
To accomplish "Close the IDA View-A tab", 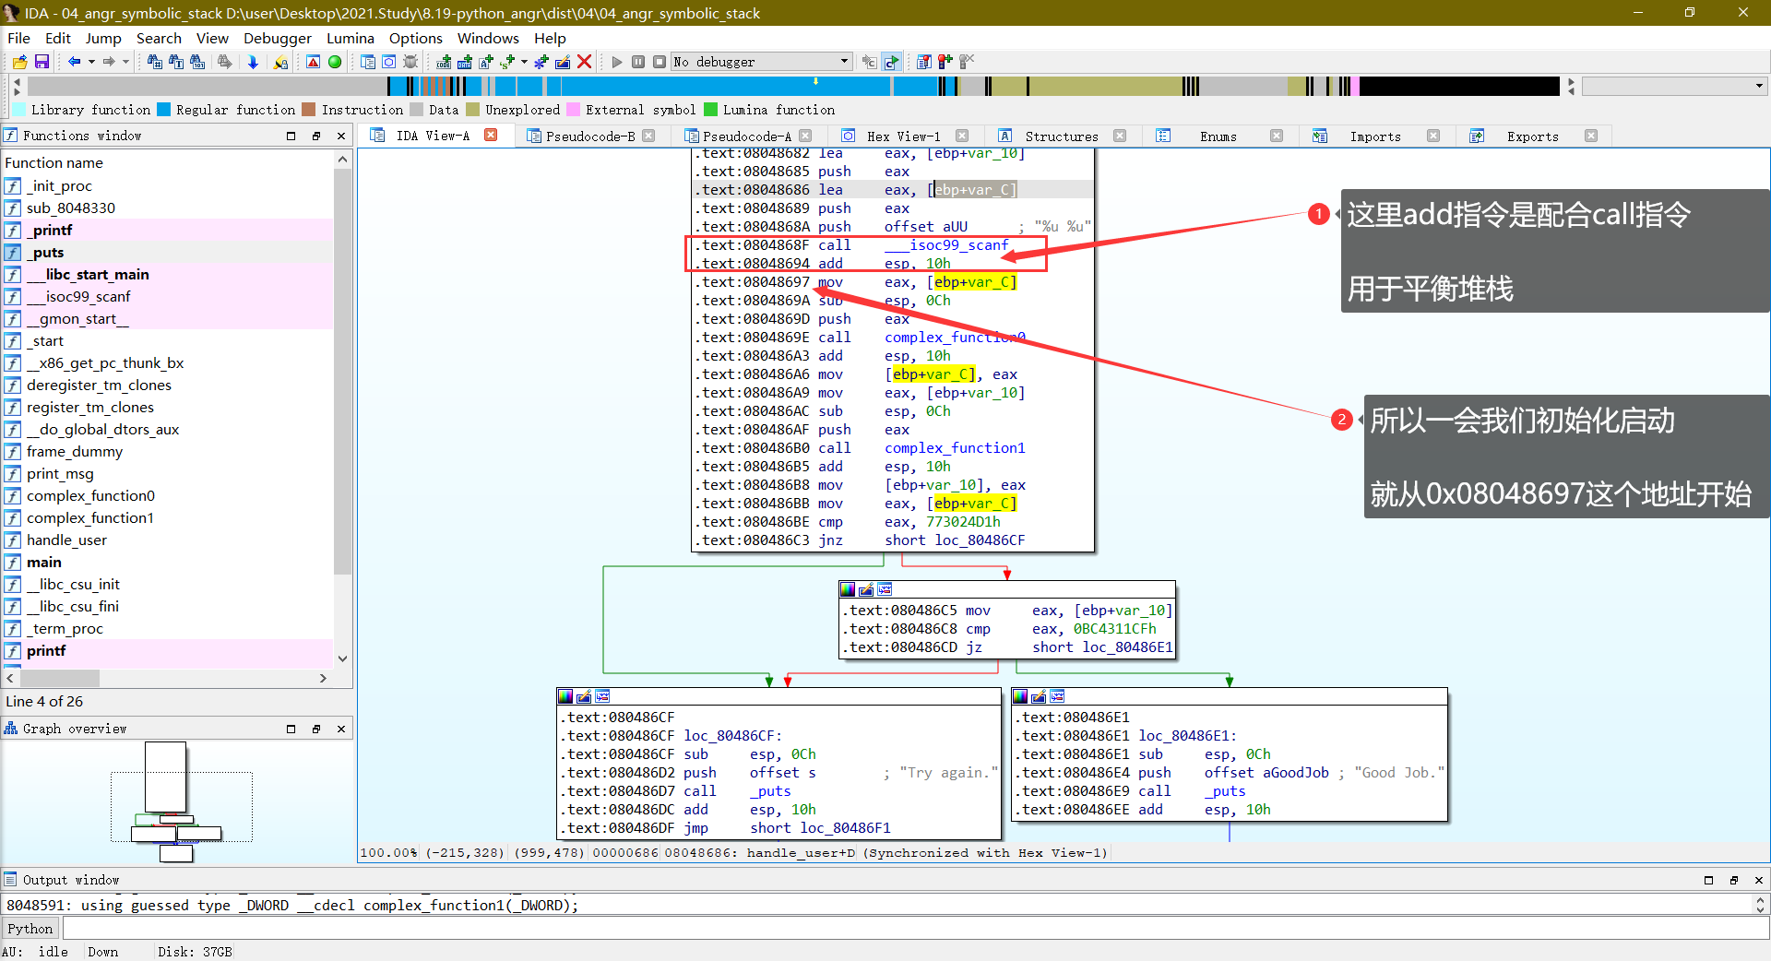I will click(x=491, y=135).
